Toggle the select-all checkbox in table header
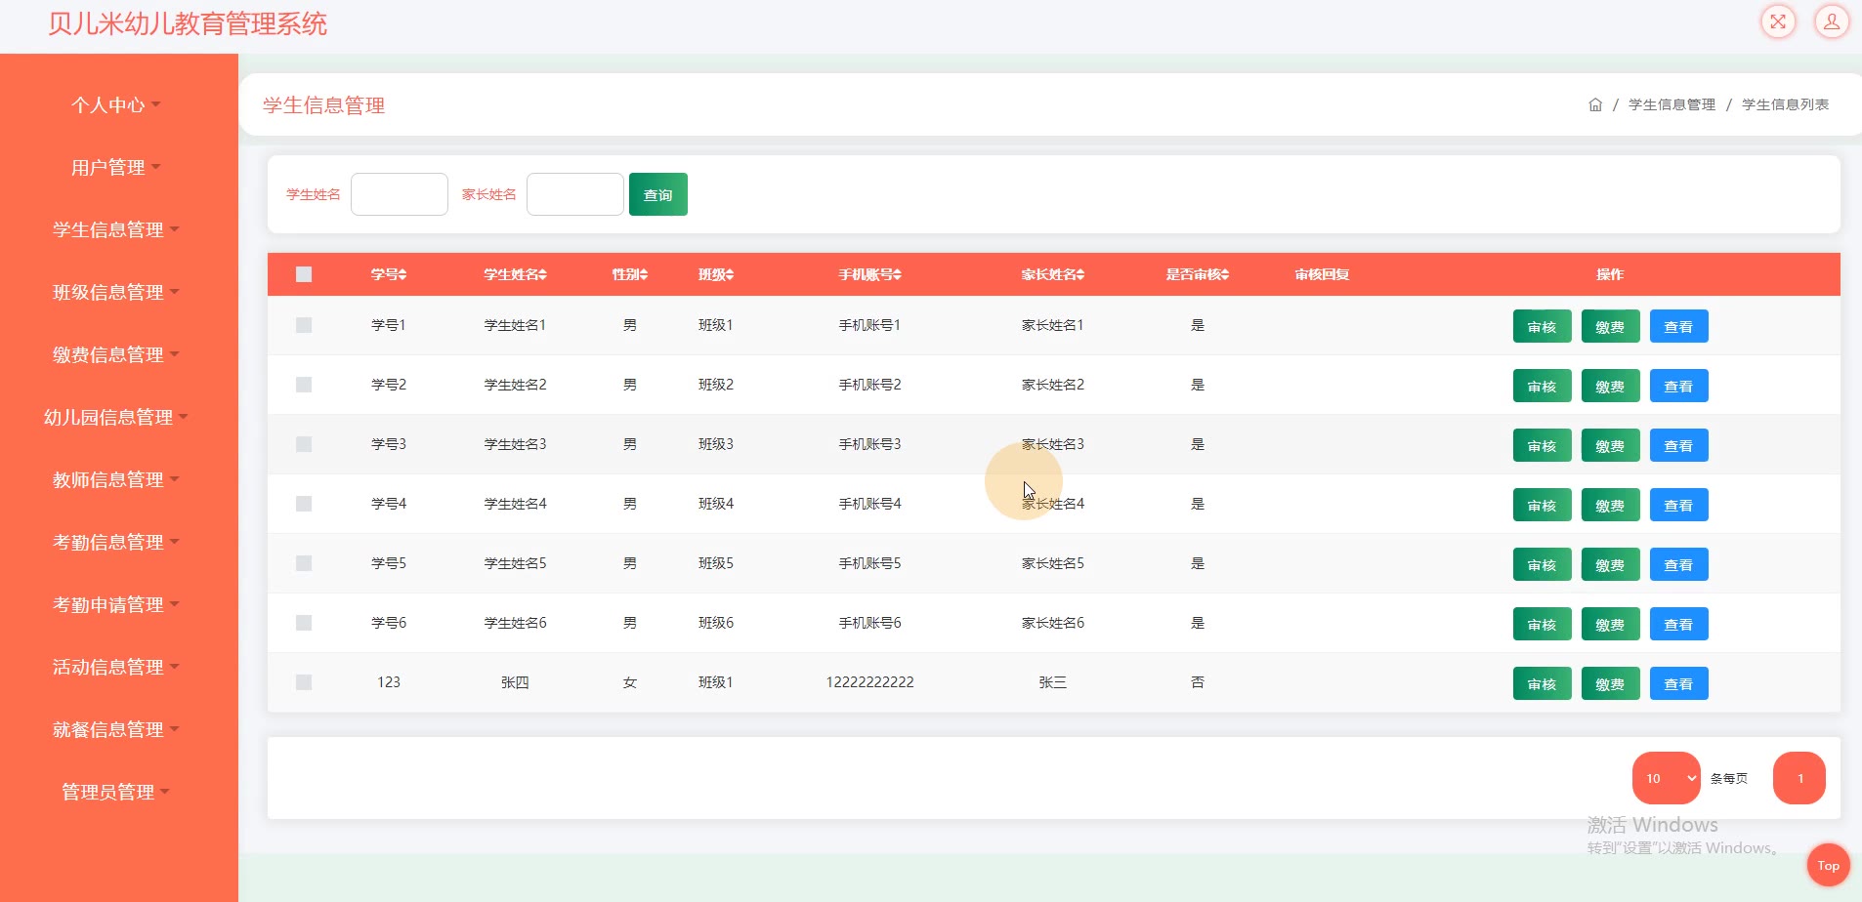The width and height of the screenshot is (1862, 902). tap(304, 274)
